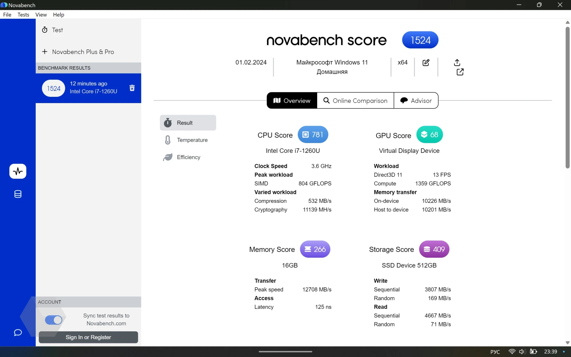Click the edit result pencil icon
The width and height of the screenshot is (571, 357).
click(426, 63)
